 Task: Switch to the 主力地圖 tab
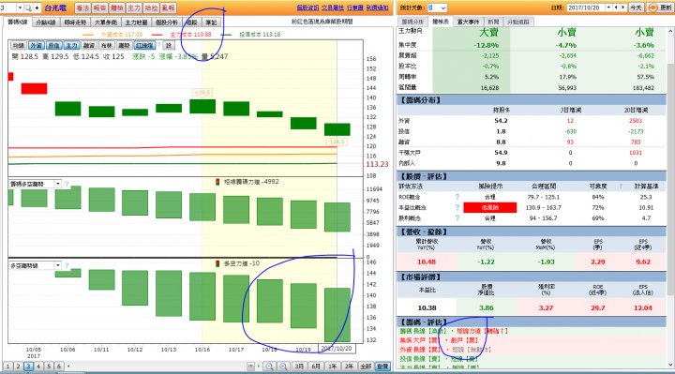click(137, 22)
